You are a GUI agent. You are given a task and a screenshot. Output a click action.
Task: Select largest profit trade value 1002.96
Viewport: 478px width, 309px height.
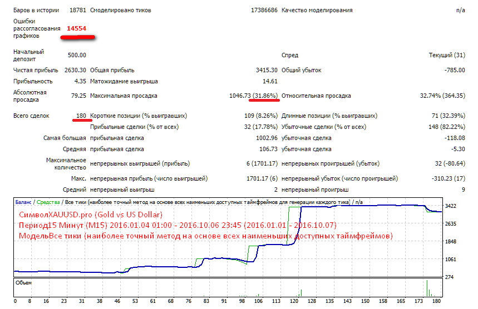click(267, 138)
